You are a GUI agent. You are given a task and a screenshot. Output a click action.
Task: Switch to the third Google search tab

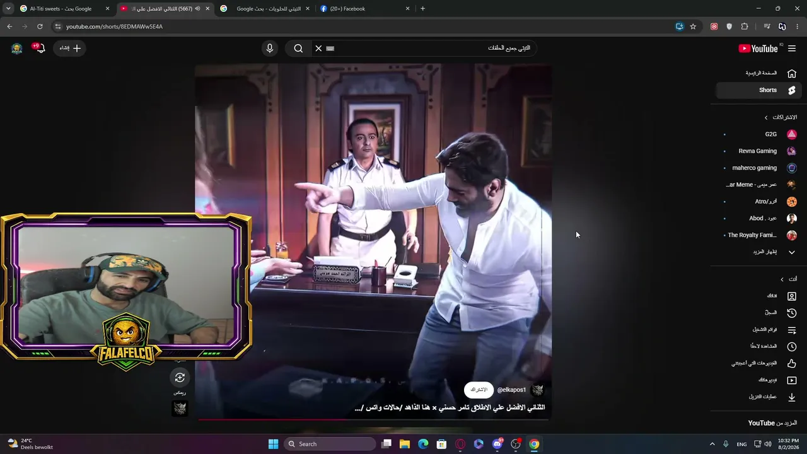264,9
